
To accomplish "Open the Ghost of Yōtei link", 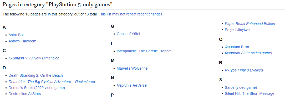I will point(128,34).
